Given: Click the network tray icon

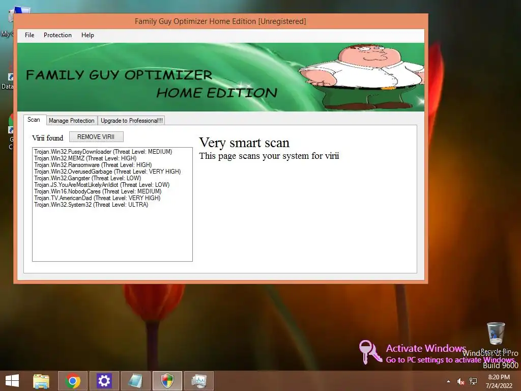Looking at the screenshot, I should pyautogui.click(x=473, y=381).
